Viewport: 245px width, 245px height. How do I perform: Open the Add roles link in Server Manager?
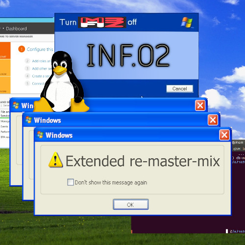pos(42,61)
